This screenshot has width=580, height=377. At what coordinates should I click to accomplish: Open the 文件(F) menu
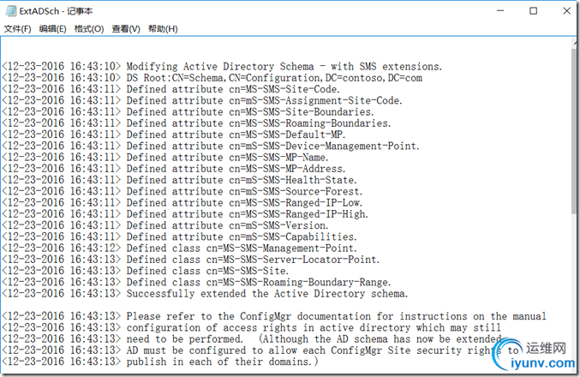(17, 29)
